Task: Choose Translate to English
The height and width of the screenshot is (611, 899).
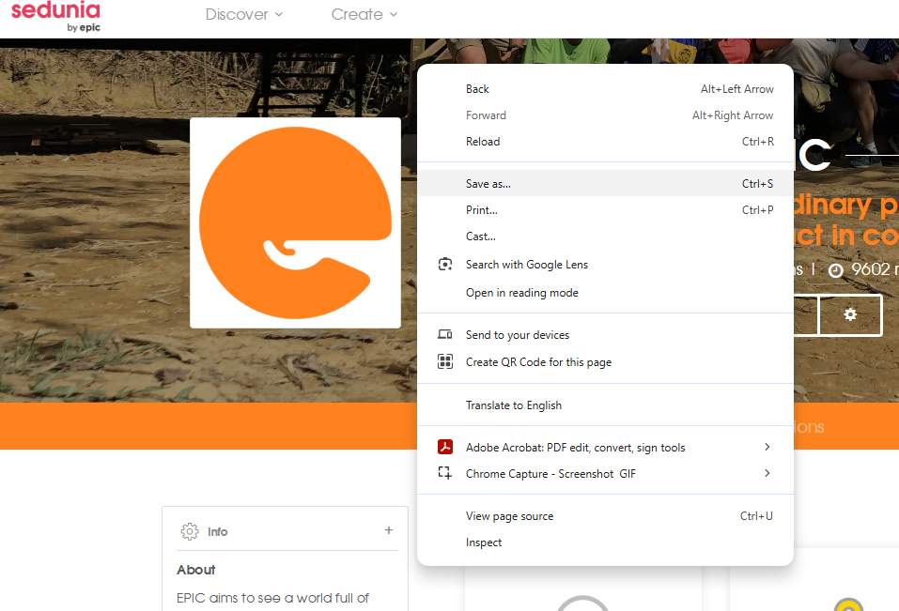Action: [x=514, y=405]
